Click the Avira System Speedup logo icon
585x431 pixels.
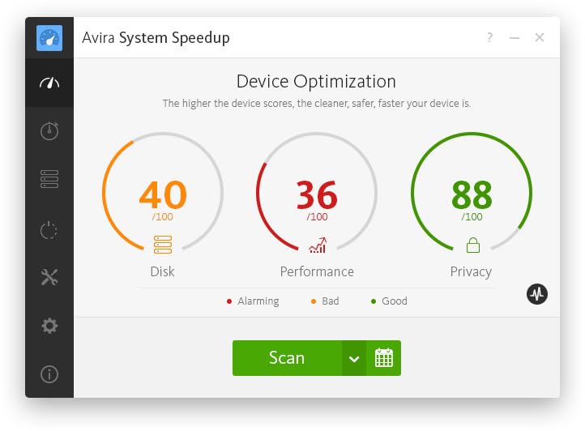click(49, 38)
